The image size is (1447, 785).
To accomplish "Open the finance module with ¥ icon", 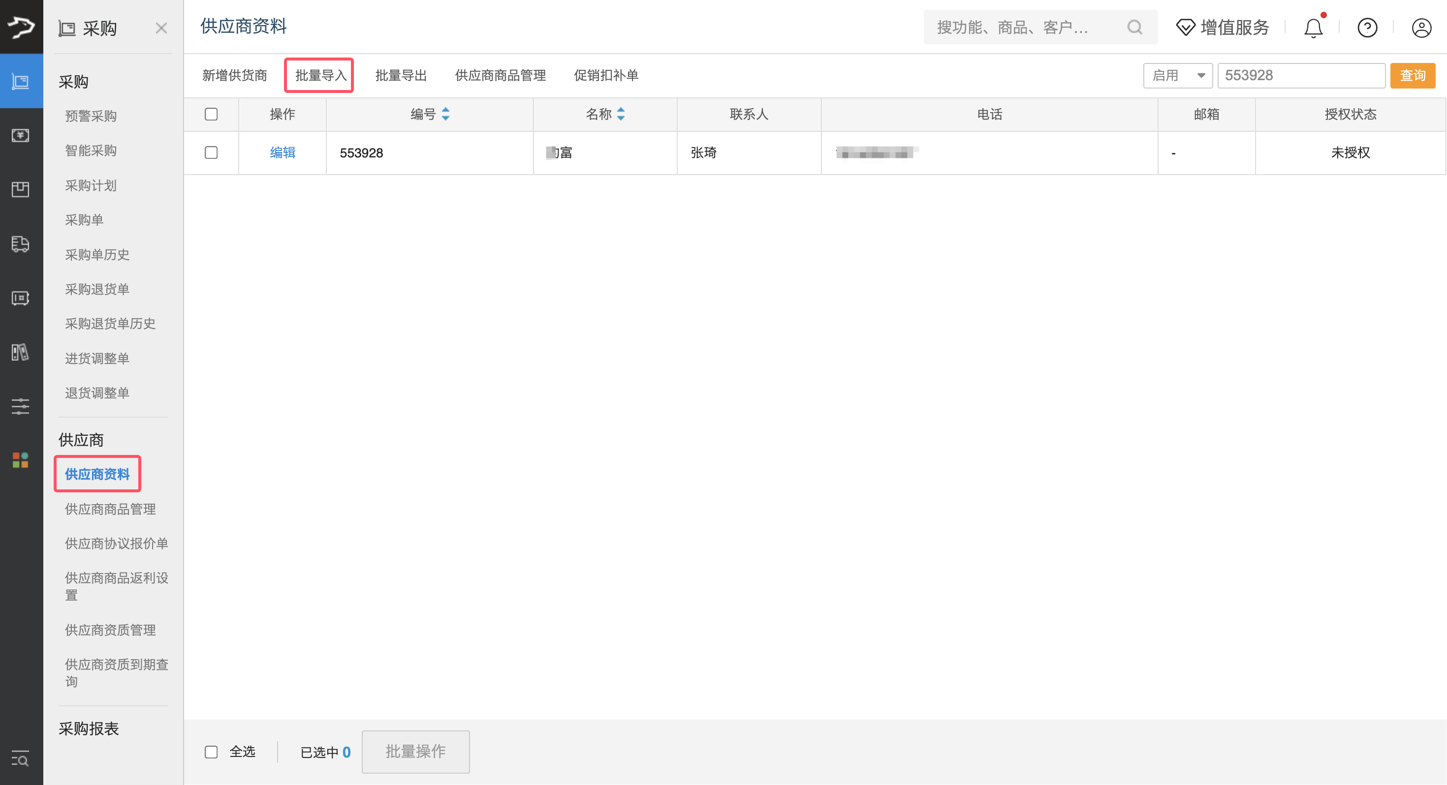I will point(21,135).
